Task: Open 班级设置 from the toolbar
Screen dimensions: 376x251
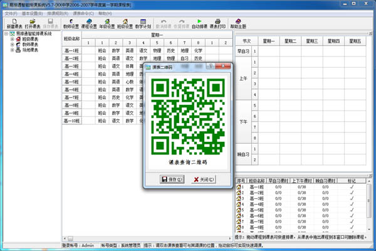Action: point(125,24)
